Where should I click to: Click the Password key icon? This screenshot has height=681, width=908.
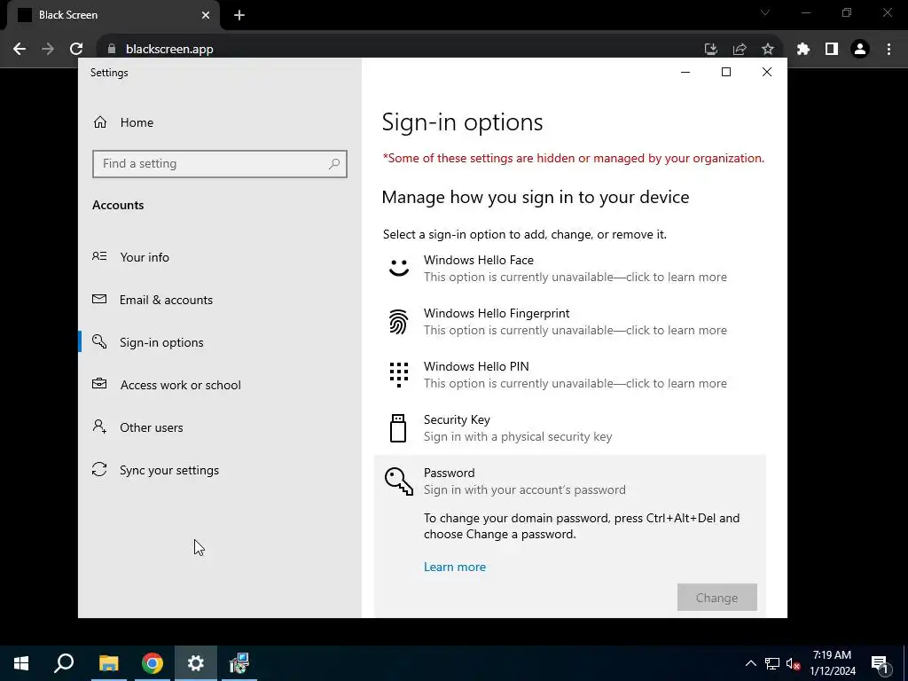tap(399, 481)
